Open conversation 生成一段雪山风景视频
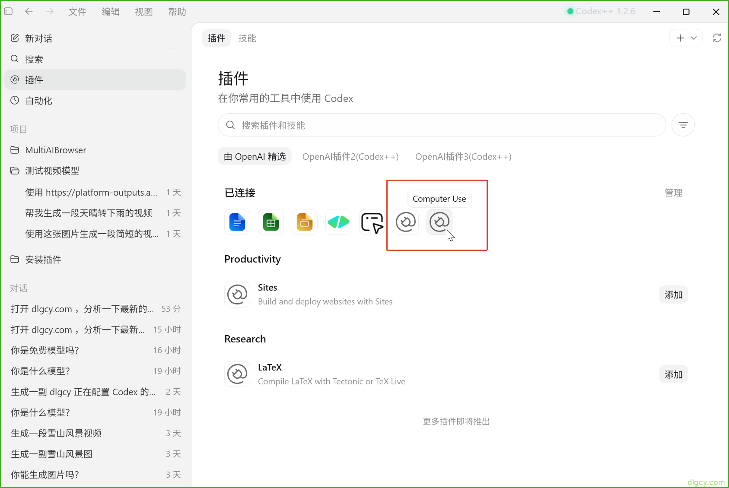 (x=95, y=433)
